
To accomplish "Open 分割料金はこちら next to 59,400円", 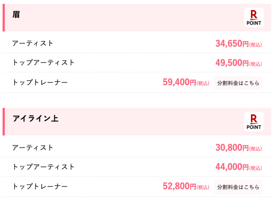I will coord(238,83).
